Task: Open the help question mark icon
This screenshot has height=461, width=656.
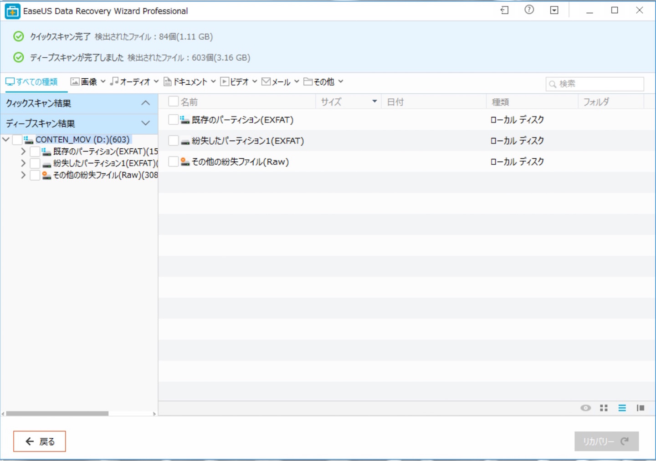Action: 529,10
